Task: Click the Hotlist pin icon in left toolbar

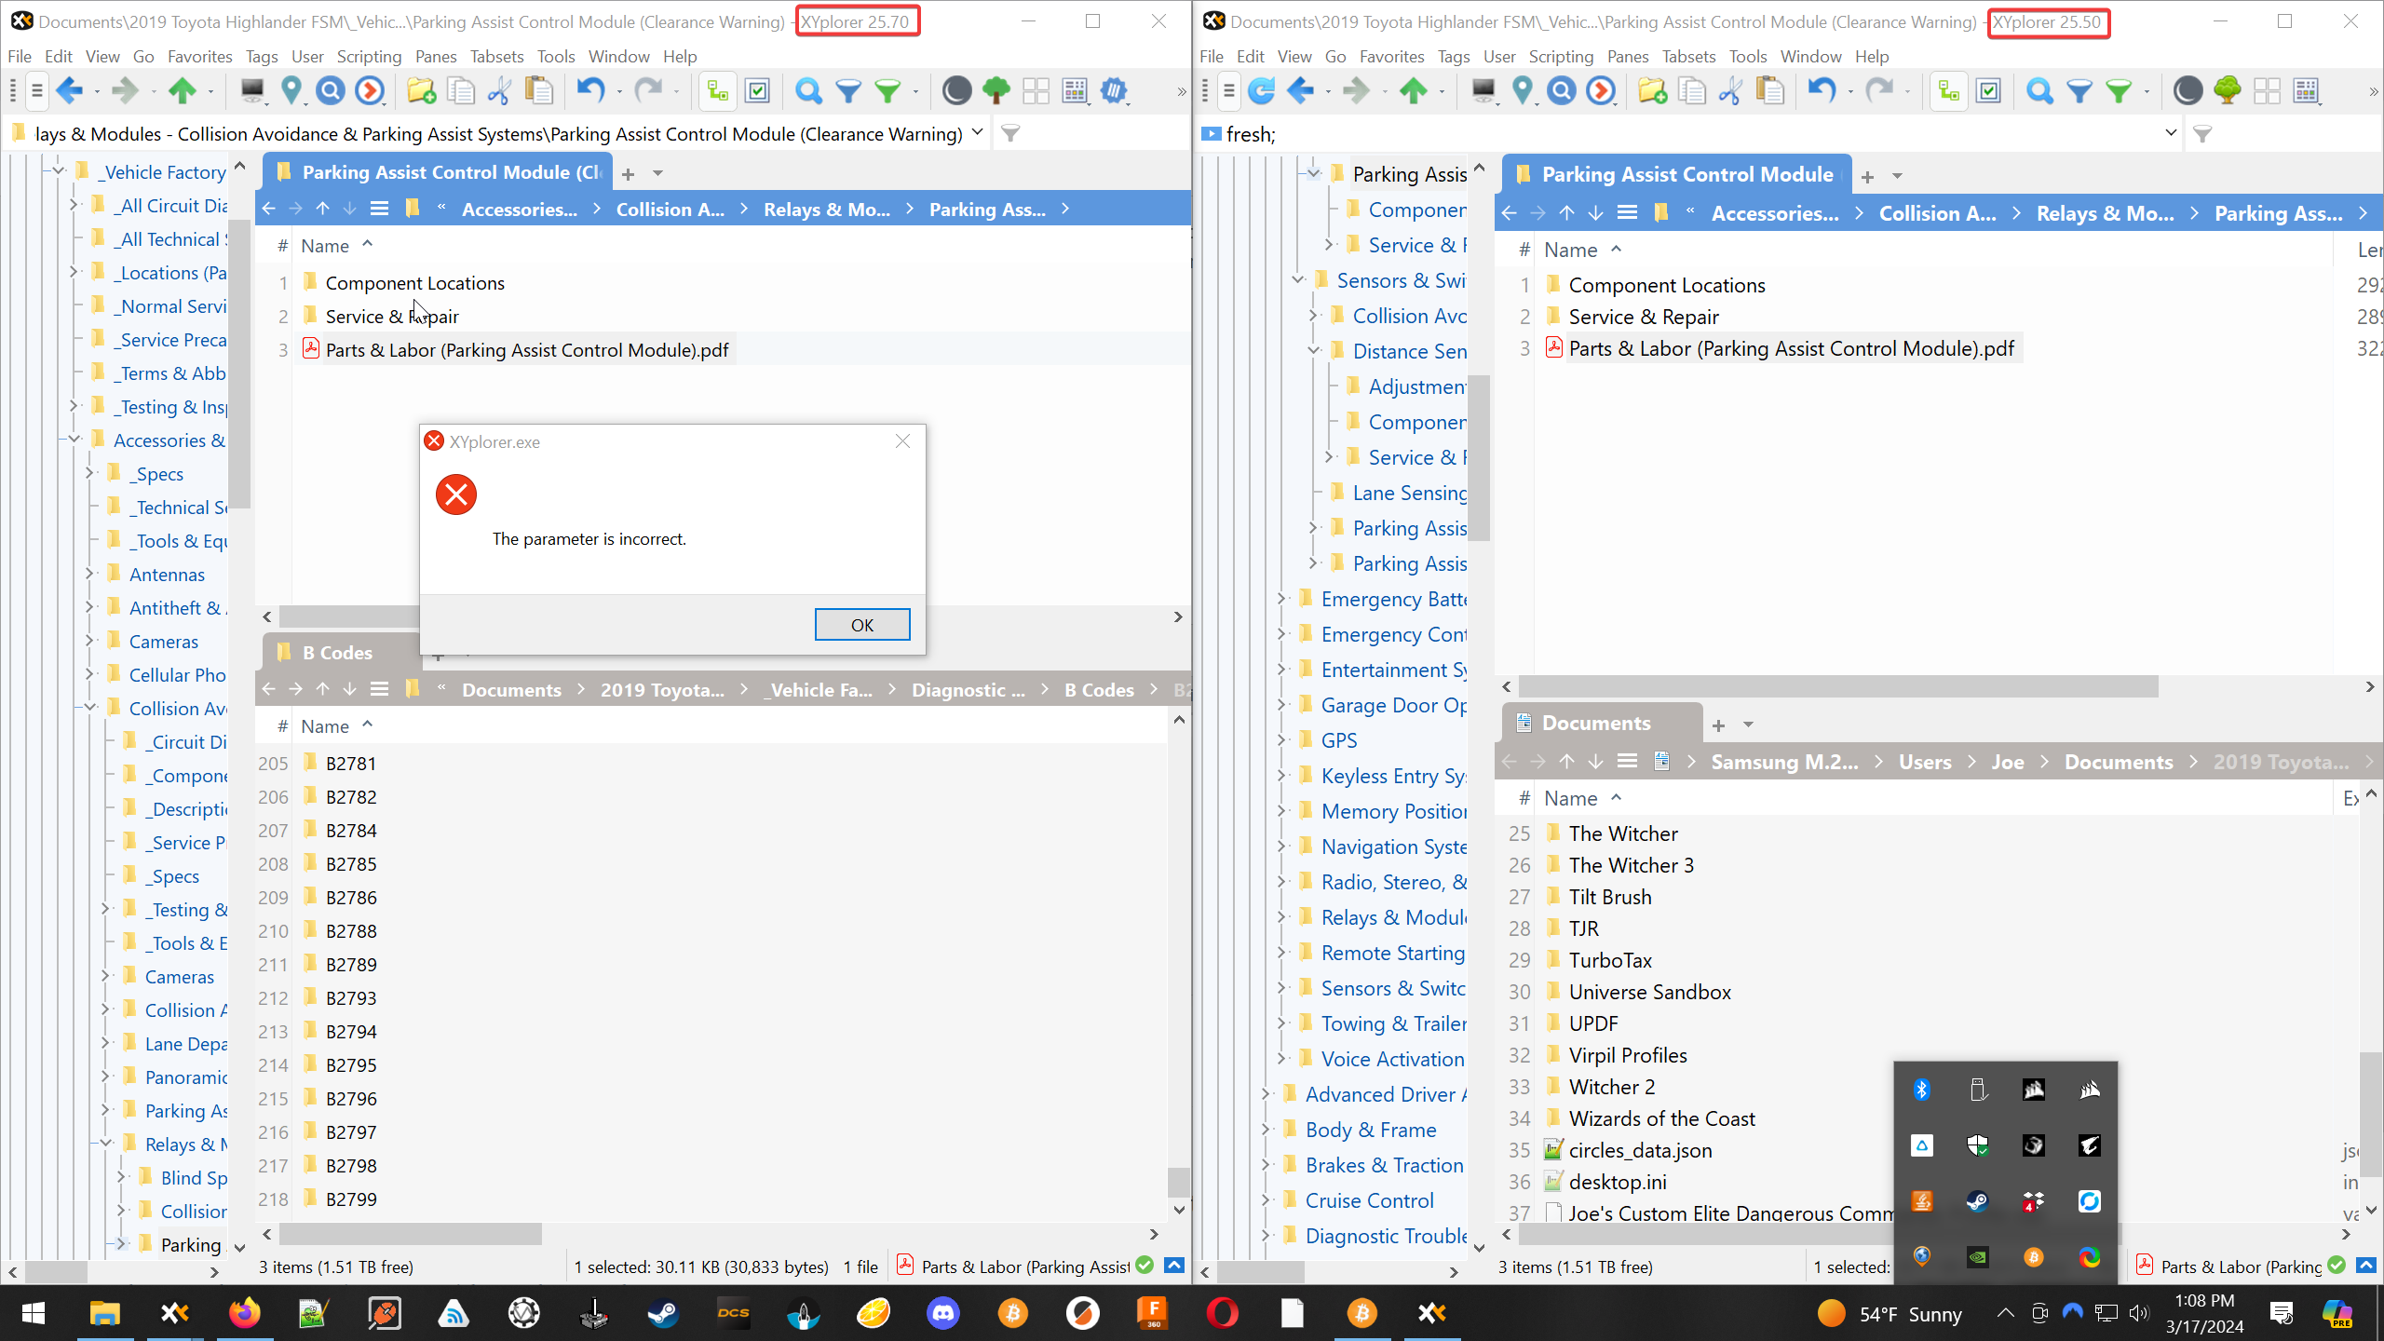Action: coord(291,90)
